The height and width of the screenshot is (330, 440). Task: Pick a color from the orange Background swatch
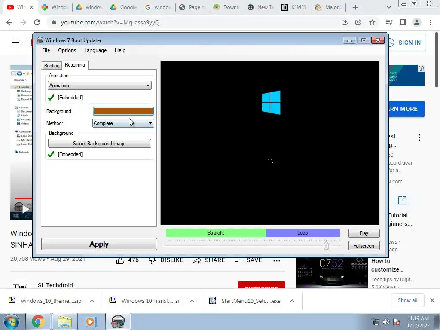[x=123, y=111]
